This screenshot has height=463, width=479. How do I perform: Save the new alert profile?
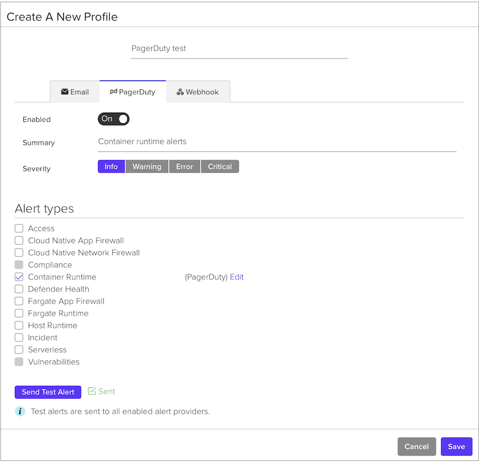456,447
